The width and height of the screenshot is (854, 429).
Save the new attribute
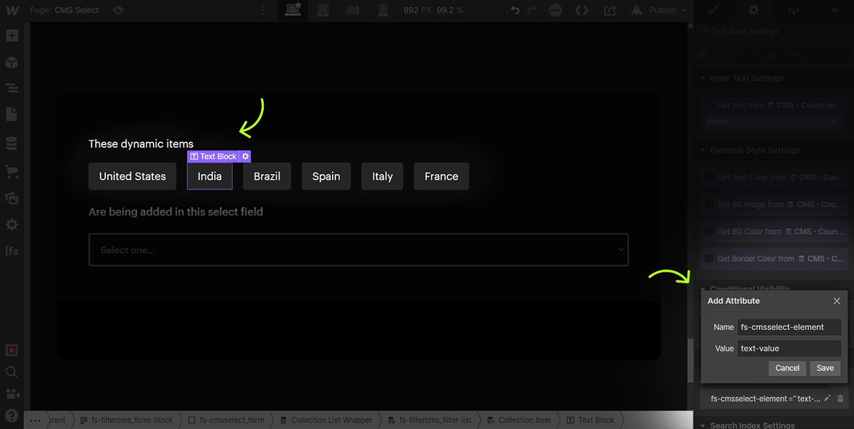pyautogui.click(x=825, y=368)
